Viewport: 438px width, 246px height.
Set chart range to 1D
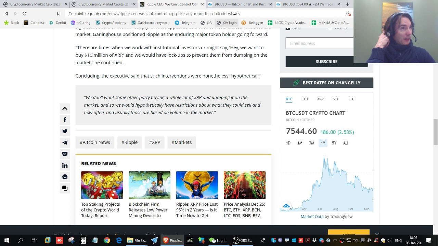[x=288, y=143]
